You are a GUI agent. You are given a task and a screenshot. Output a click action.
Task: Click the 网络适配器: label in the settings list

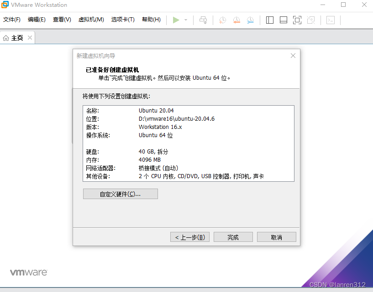click(100, 168)
